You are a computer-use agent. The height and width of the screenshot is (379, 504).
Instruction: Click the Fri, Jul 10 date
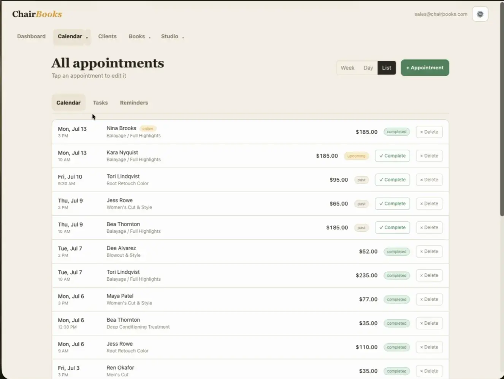coord(70,177)
